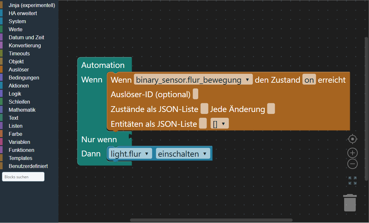Open the Variablen category

pyautogui.click(x=29, y=142)
